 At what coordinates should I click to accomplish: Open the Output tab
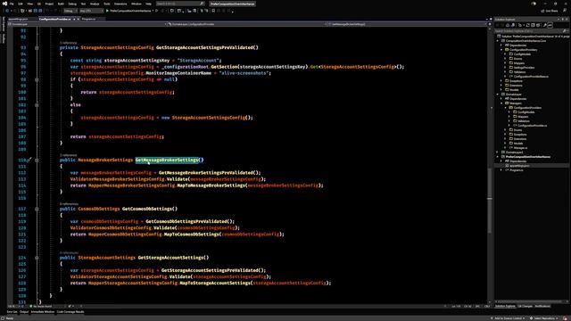(24, 312)
